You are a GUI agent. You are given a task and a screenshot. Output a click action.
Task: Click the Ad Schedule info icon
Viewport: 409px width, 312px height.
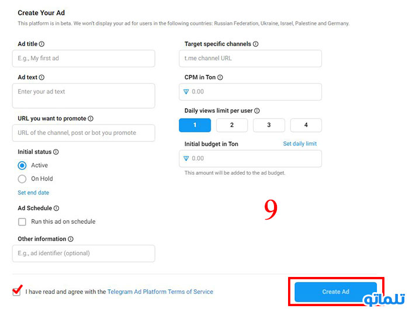56,208
